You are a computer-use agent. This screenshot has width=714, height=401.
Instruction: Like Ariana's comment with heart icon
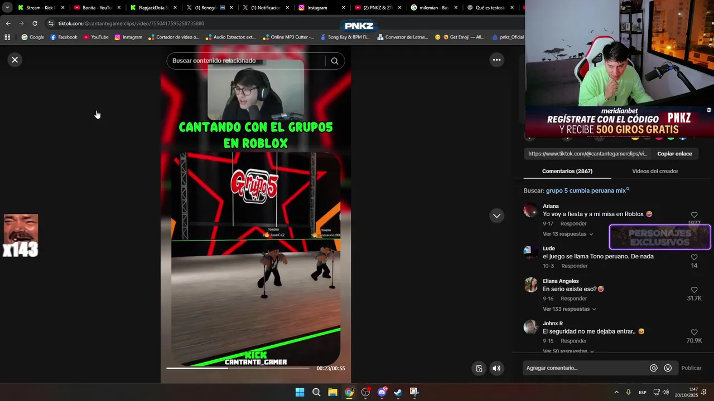pos(694,215)
